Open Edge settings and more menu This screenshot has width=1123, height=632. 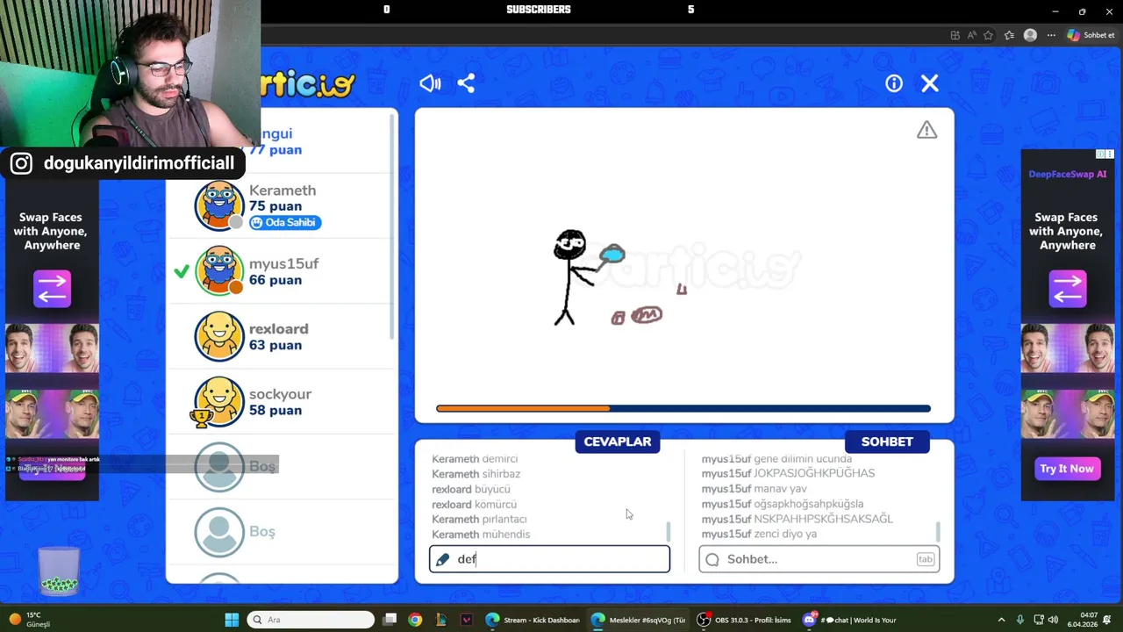(1051, 35)
